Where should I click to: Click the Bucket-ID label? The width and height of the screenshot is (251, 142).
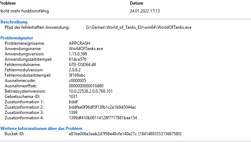14,134
